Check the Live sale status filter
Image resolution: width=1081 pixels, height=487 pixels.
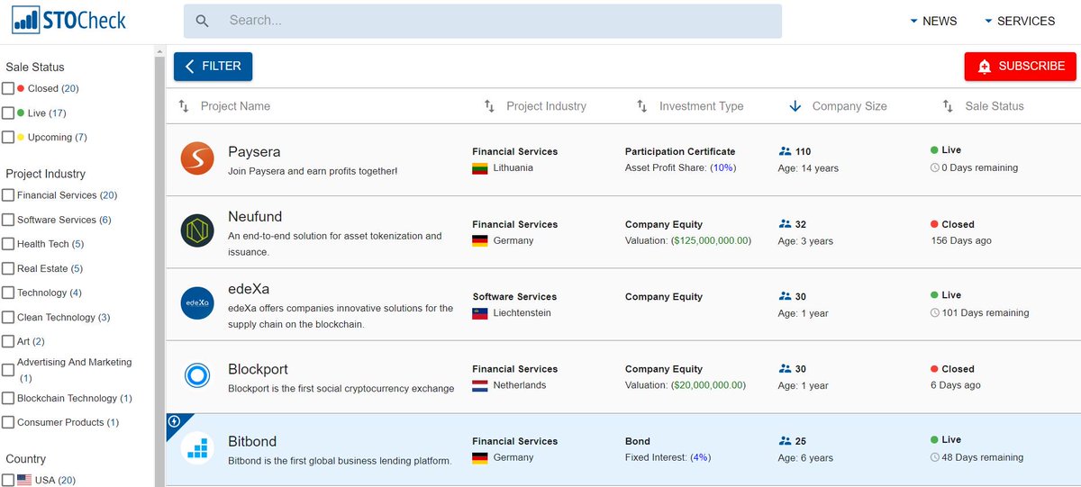tap(8, 113)
